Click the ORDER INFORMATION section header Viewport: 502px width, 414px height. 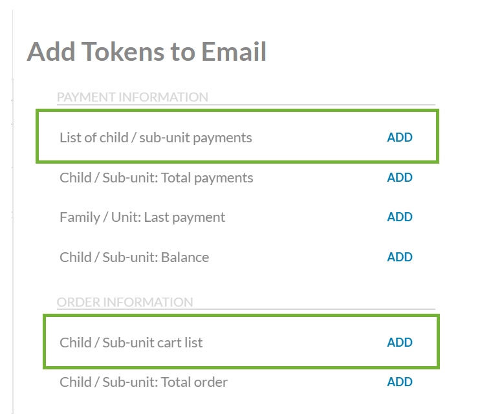[x=125, y=302]
